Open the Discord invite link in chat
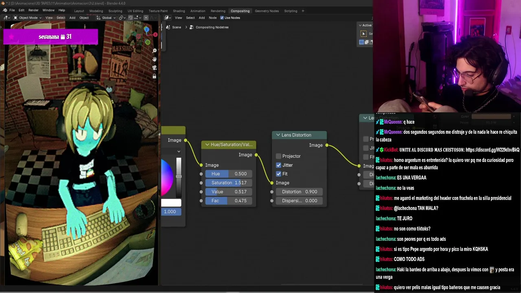 click(493, 150)
